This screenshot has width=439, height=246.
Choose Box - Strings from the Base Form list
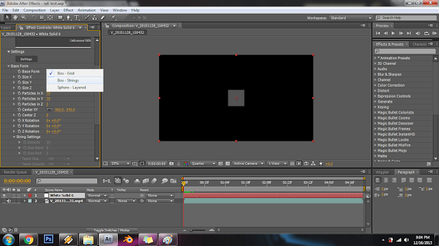click(x=75, y=81)
